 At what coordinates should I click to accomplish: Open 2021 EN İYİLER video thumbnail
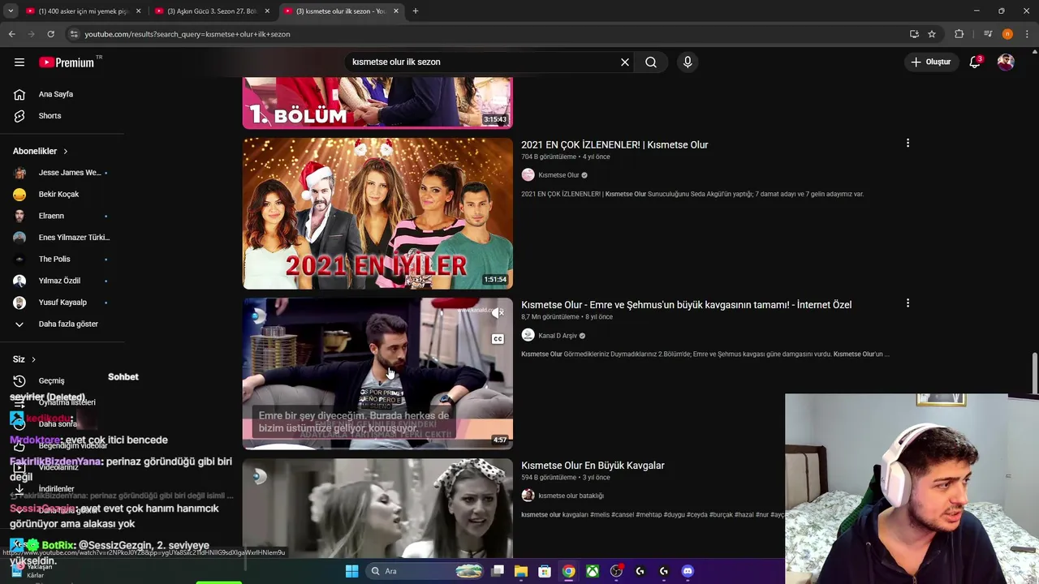pos(377,213)
